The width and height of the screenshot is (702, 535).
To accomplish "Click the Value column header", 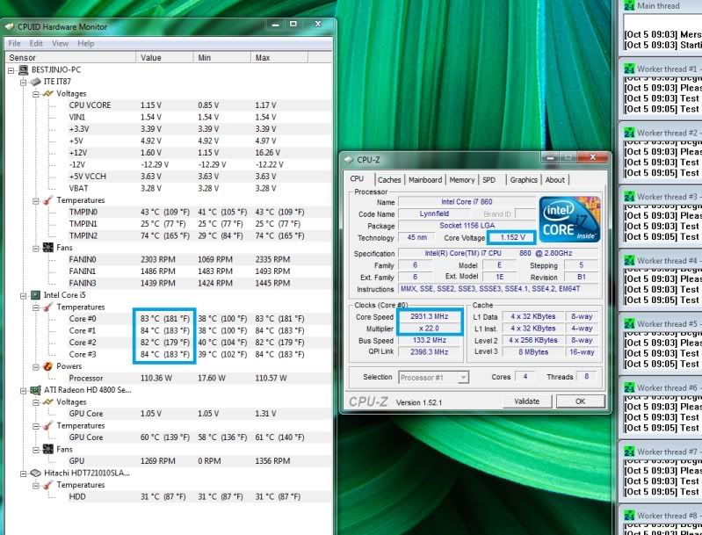I will click(x=151, y=57).
